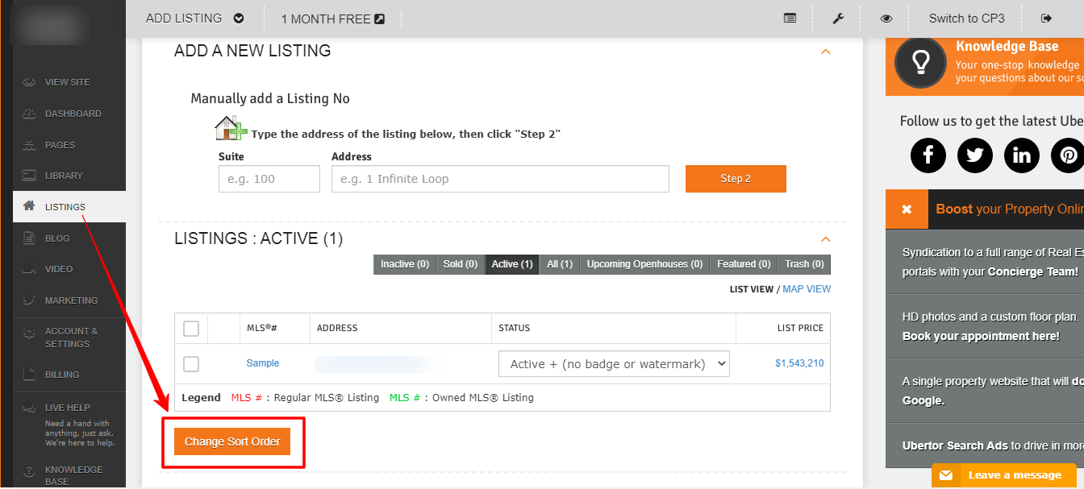Click the Billing file icon in sidebar
The height and width of the screenshot is (489, 1084).
point(29,374)
